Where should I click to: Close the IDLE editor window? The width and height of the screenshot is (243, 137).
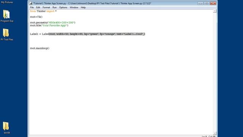(x=213, y=3)
